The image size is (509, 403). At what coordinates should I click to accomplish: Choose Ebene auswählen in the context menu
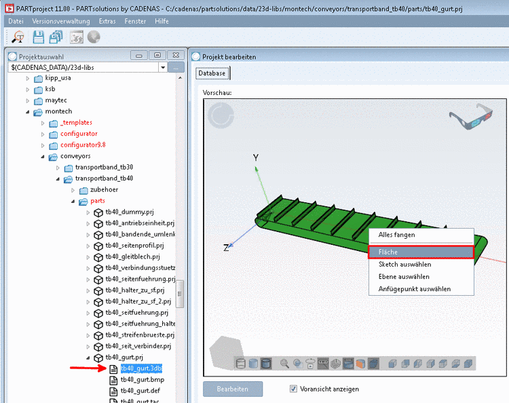tap(421, 277)
